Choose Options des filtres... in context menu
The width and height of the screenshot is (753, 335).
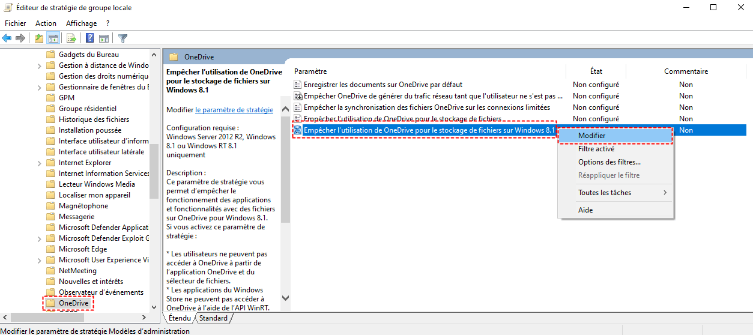pos(615,162)
